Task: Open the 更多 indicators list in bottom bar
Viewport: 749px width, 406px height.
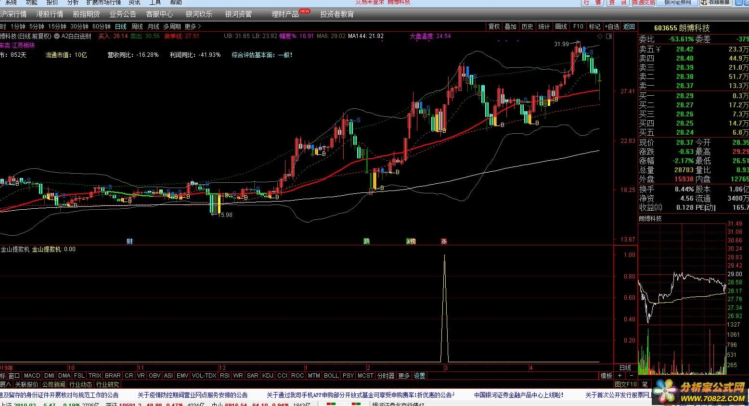Action: pos(404,376)
